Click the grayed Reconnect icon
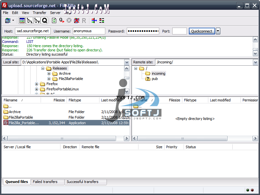The image size is (260, 195). (x=84, y=21)
